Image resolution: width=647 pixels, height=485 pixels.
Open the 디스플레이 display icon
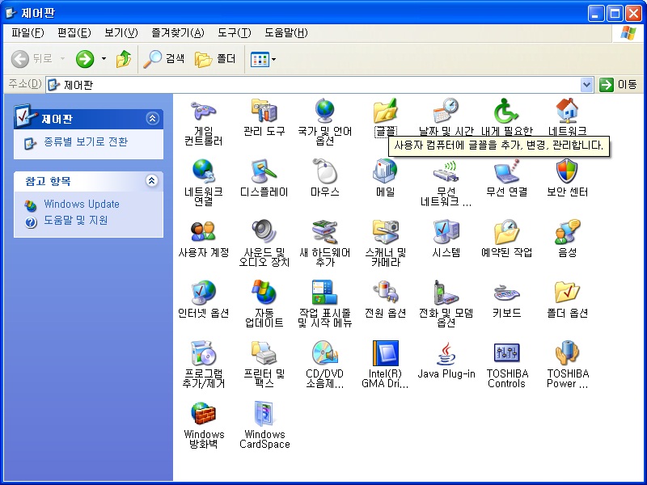tap(264, 171)
